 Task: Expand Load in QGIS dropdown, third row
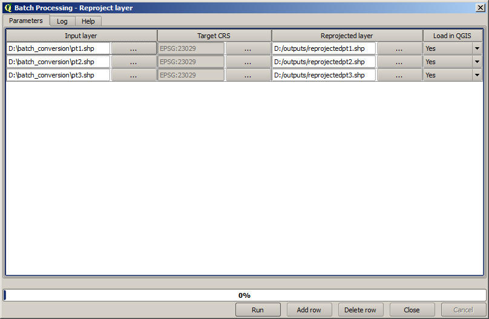[477, 75]
